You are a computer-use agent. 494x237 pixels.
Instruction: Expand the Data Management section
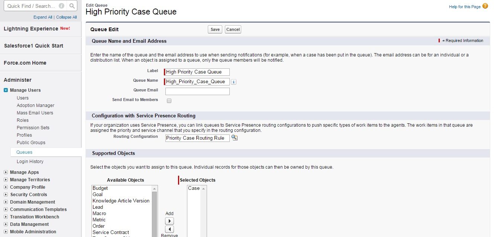pos(6,224)
